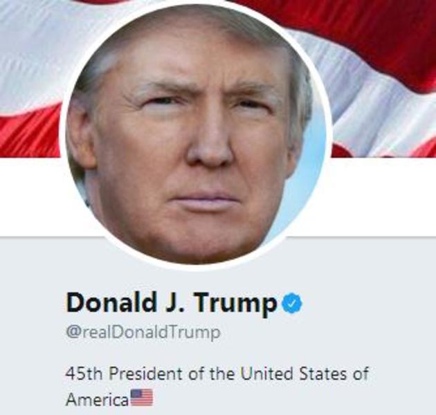Click the word "America" in the bio
436x415 pixels.
[98, 400]
